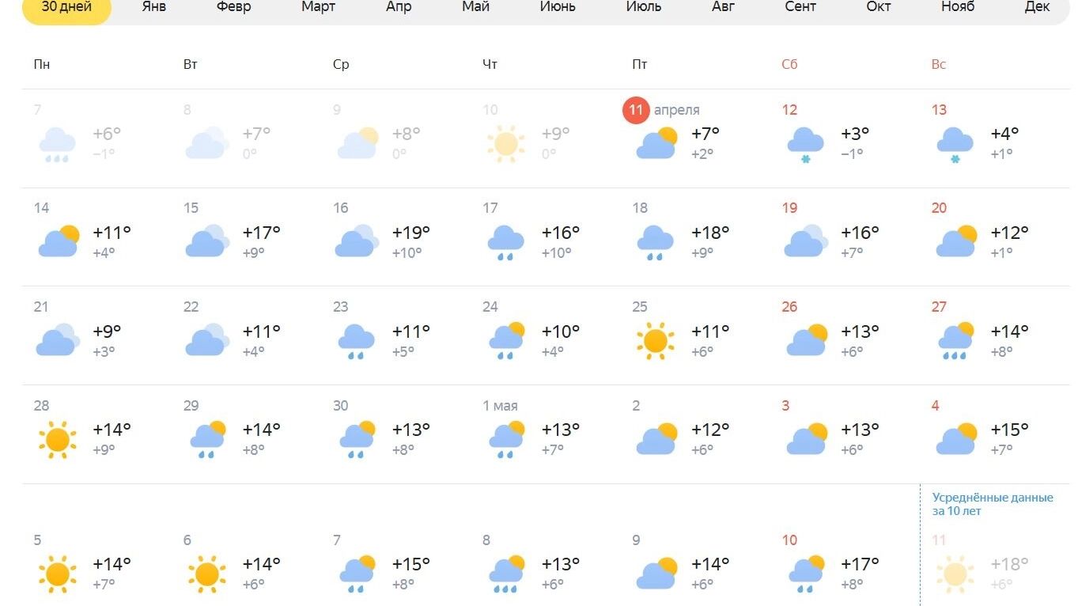Select the 30 дней tab
Viewport: 1078px width, 606px height.
click(66, 8)
